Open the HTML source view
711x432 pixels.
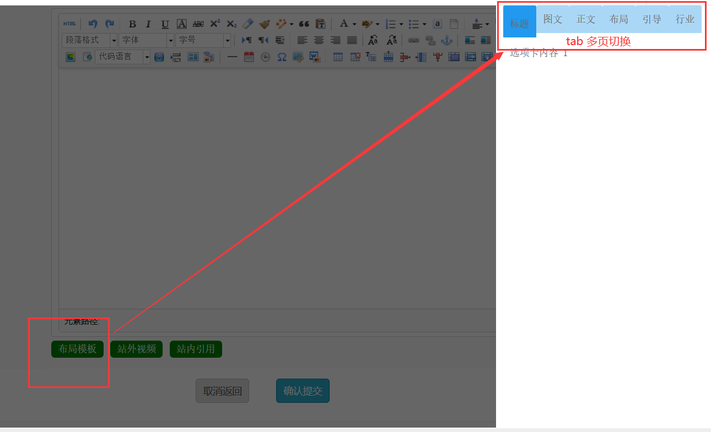coord(69,24)
